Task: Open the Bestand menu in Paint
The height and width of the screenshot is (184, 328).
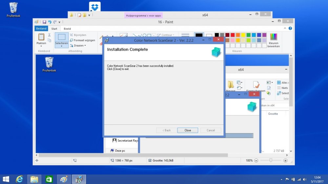Action: coord(41,29)
